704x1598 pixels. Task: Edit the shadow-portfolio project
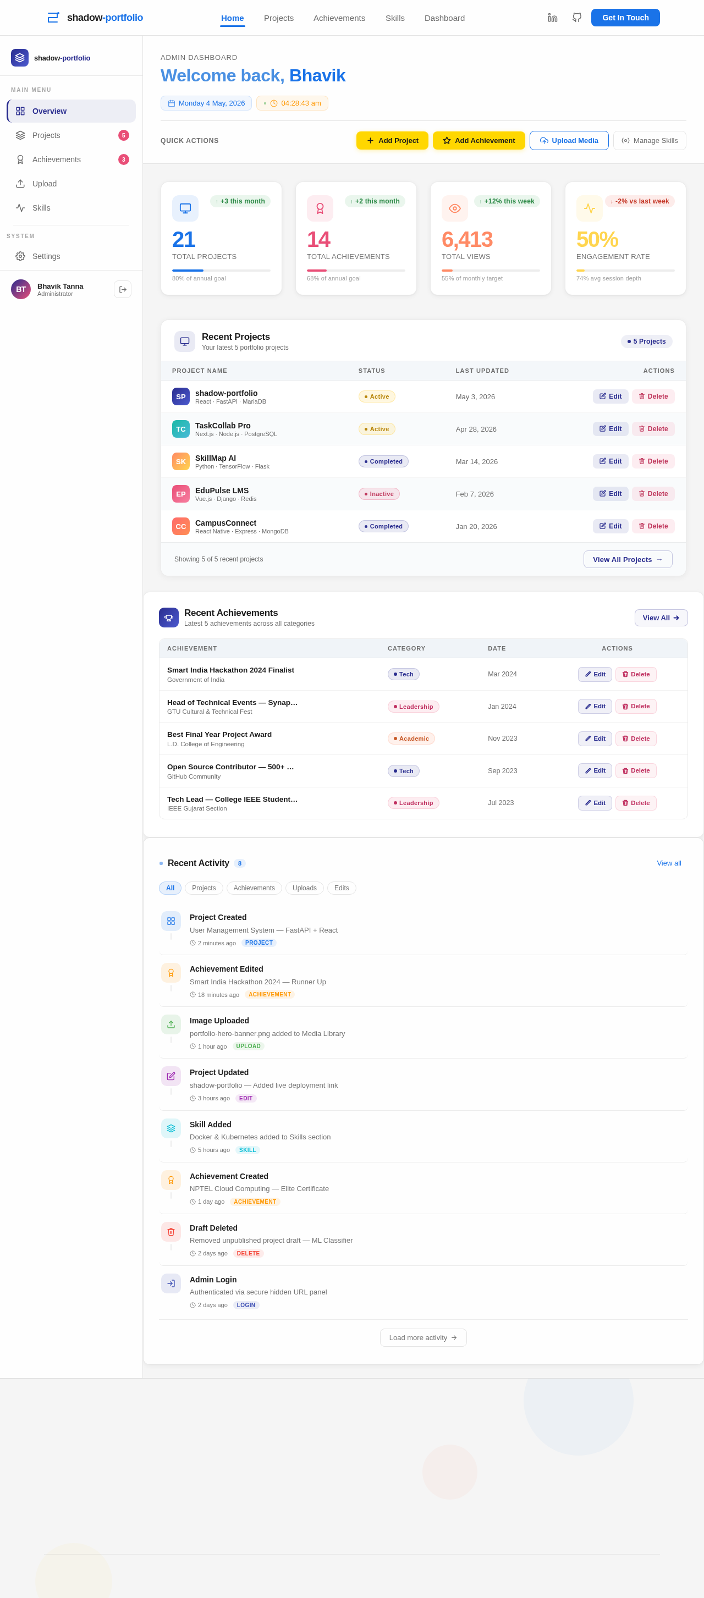click(610, 396)
